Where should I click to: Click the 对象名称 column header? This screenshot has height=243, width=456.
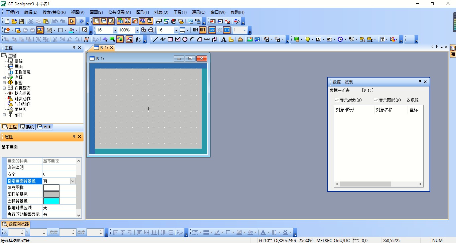coord(391,110)
